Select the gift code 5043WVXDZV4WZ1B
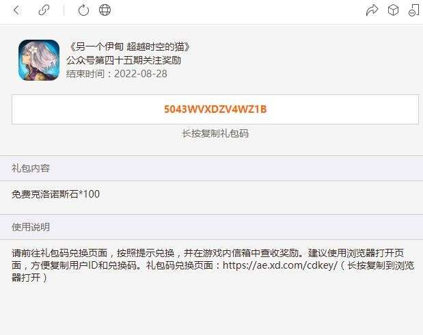The height and width of the screenshot is (335, 423). 215,109
